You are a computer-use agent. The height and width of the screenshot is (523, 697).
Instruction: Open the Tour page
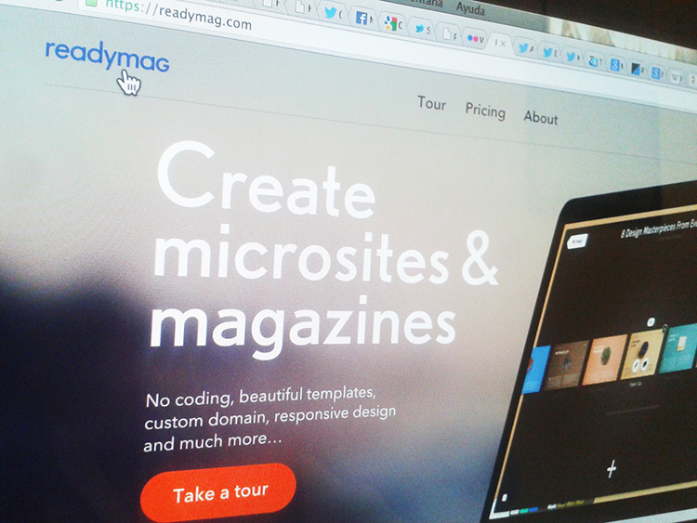click(431, 103)
